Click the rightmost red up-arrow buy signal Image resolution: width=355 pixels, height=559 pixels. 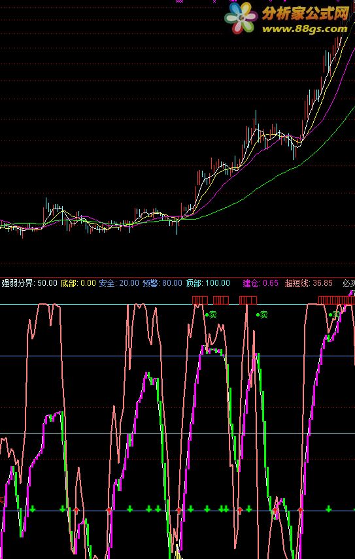click(301, 511)
